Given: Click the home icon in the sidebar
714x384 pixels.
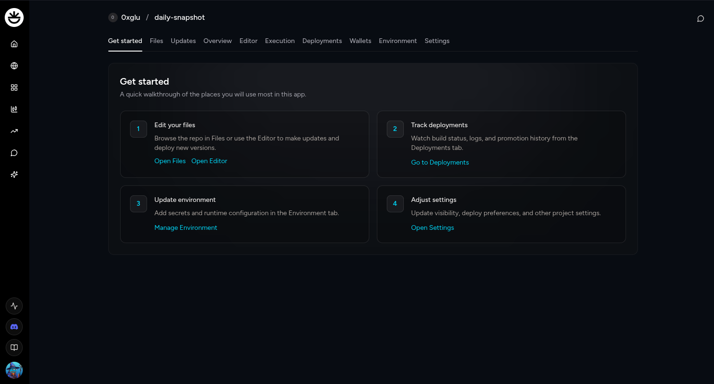Looking at the screenshot, I should tap(14, 44).
